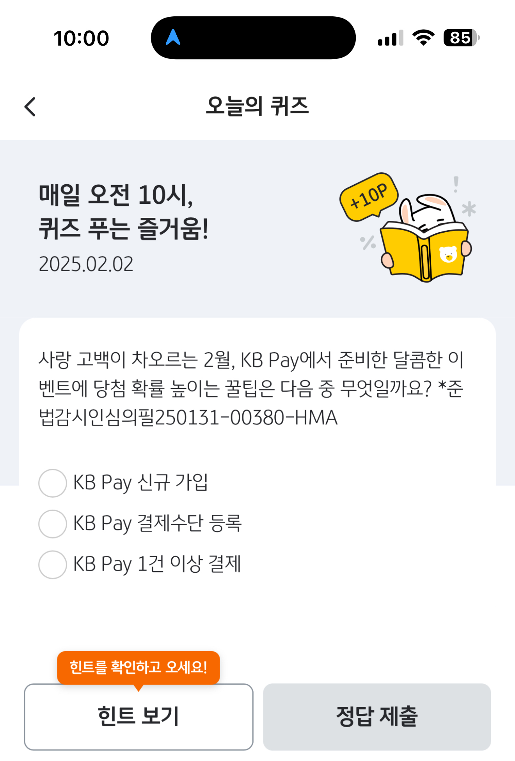This screenshot has width=515, height=761.
Task: Tap the '매일 오전 10시, 퀴즈 푸는 즐거움!' banner heading
Action: coord(124,212)
